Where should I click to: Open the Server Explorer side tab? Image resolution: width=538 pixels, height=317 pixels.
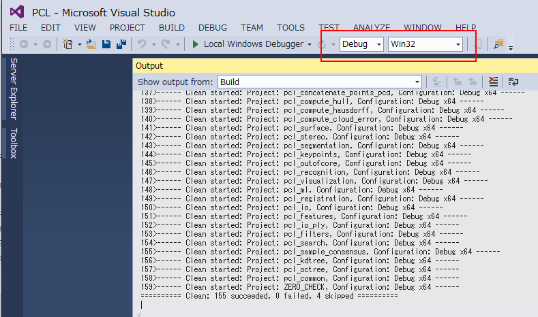tap(14, 88)
